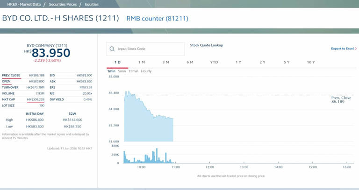This screenshot has width=359, height=190.
Task: View the 1 Y chart tab
Action: tap(238, 62)
